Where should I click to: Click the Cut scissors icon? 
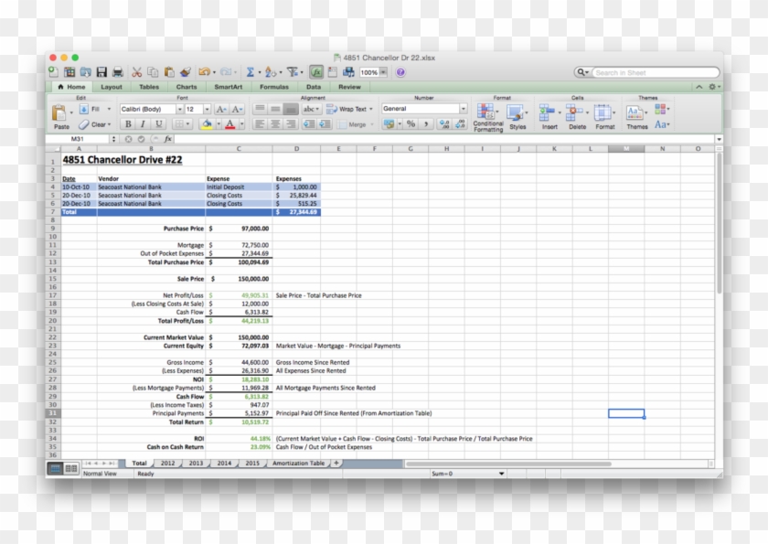tap(137, 72)
